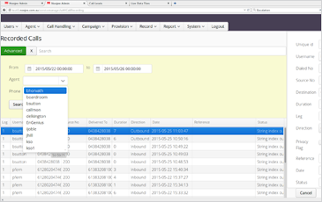
Task: Select row dated 2015-05-22 15:37:27
Action: (x=142, y=177)
